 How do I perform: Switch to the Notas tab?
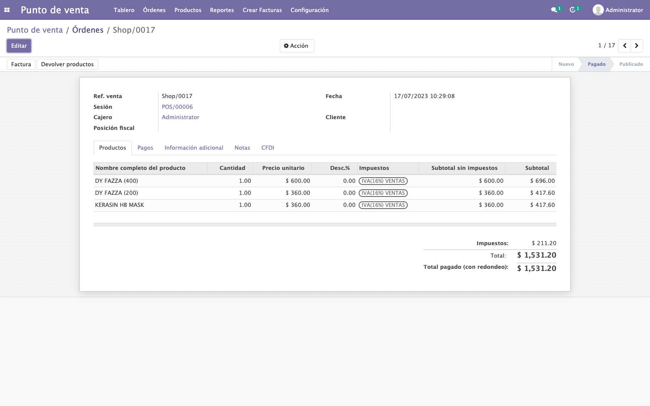242,148
